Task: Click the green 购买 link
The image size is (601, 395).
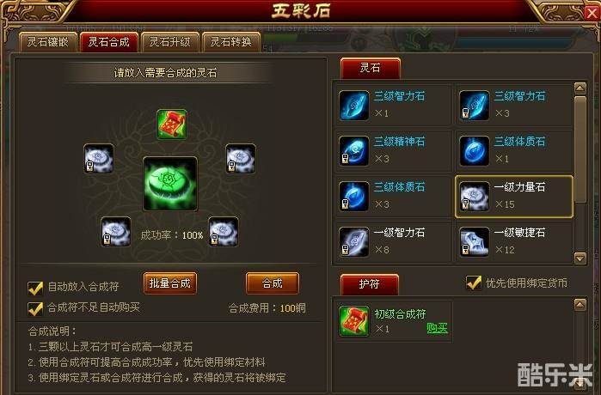Action: coord(438,328)
